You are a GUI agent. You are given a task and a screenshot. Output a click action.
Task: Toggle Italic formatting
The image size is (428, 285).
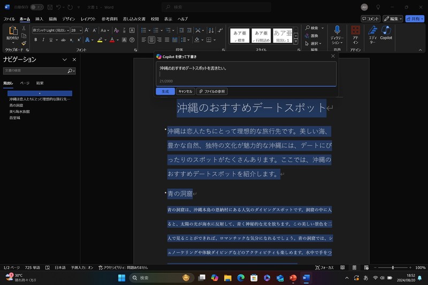tap(43, 40)
